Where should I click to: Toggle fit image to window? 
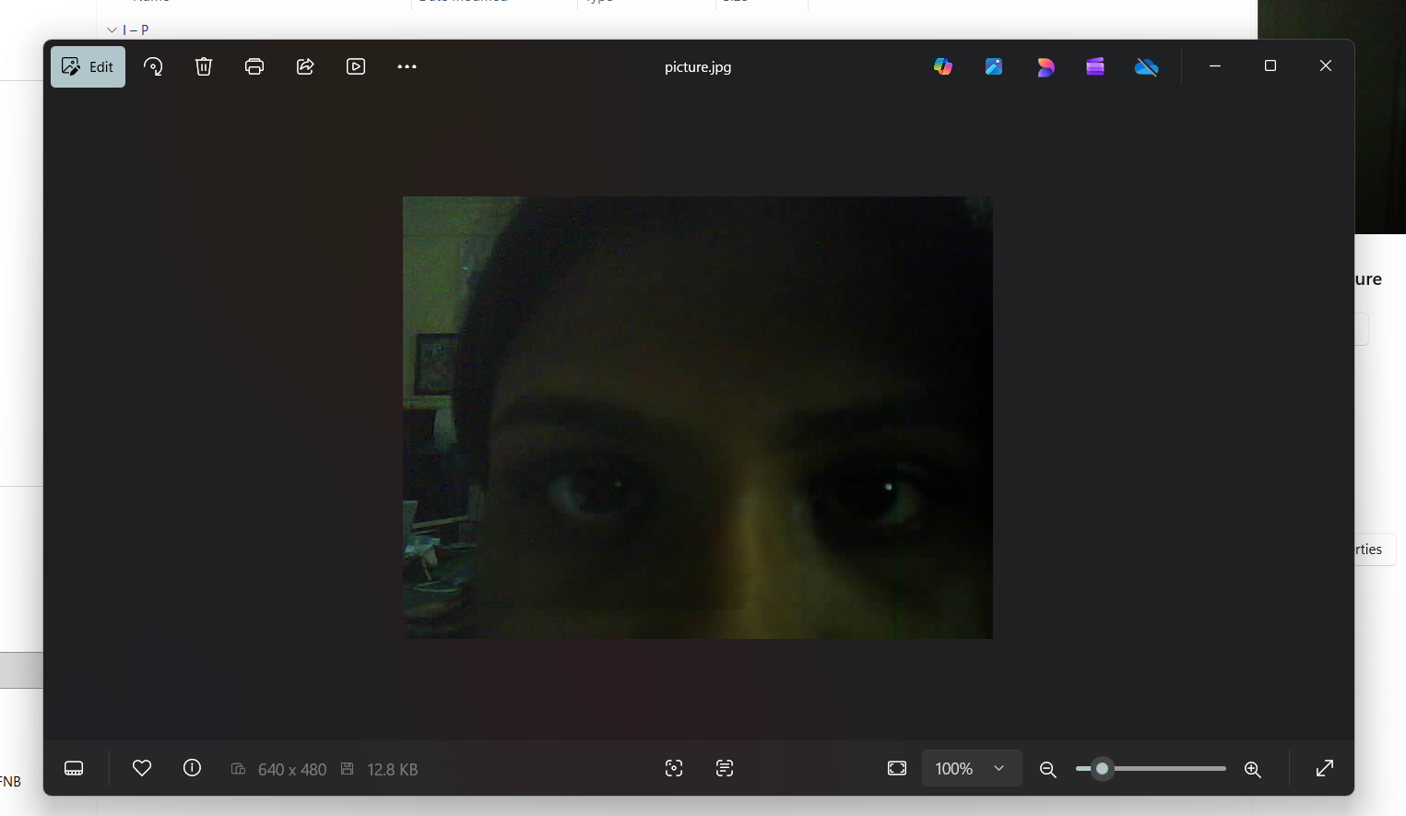pos(896,768)
